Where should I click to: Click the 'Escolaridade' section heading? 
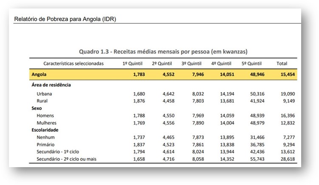click(x=45, y=130)
